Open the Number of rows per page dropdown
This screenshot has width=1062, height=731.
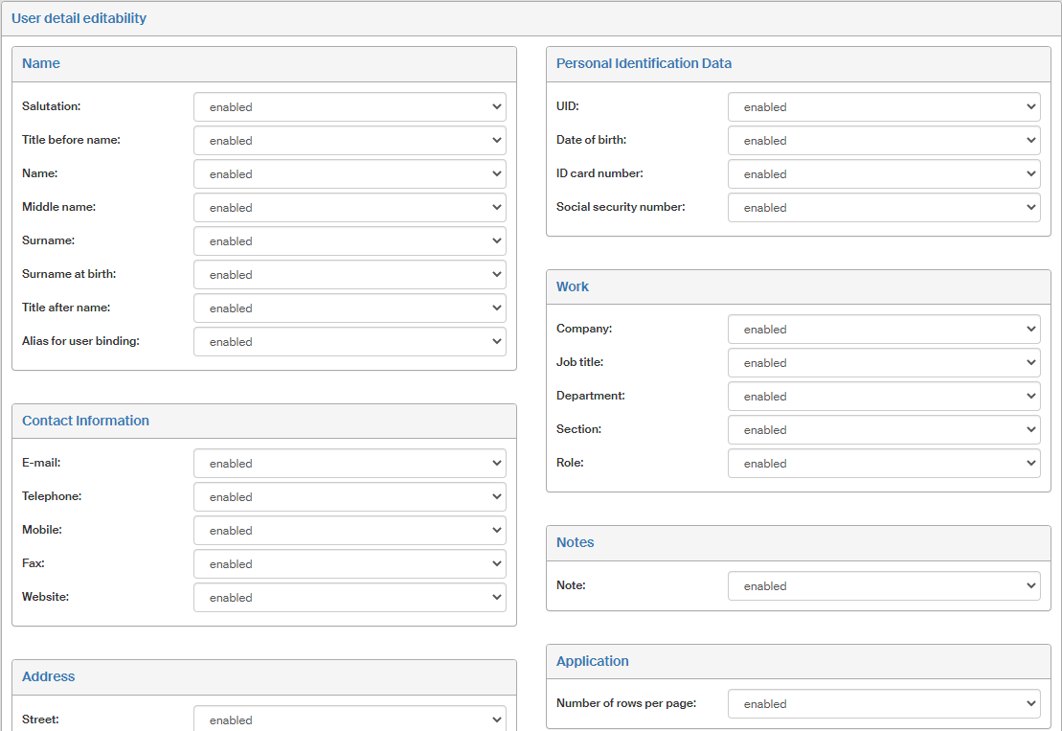point(884,704)
